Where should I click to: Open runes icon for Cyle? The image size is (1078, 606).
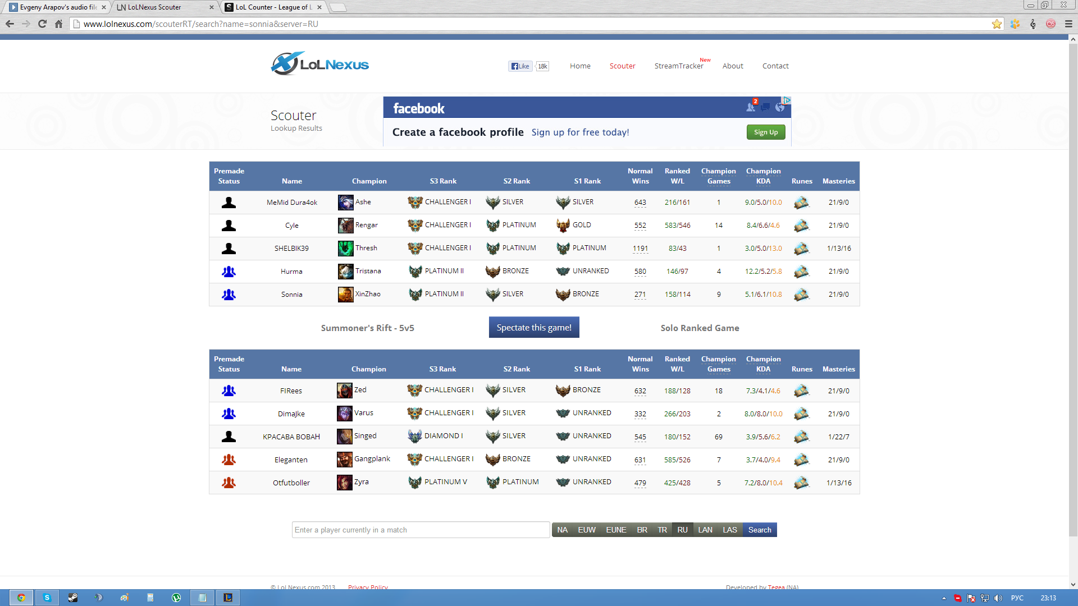coord(801,226)
